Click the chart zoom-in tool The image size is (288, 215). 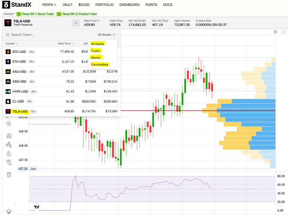(x=8, y=124)
